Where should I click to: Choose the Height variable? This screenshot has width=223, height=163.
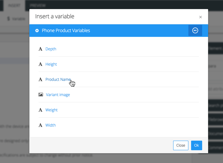[x=51, y=64]
